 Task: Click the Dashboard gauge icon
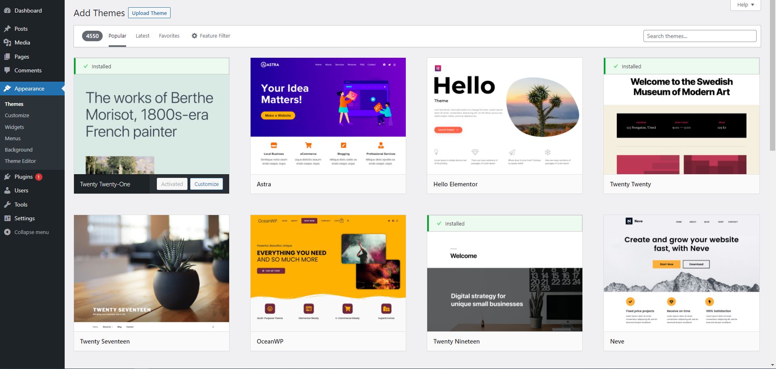coord(7,11)
